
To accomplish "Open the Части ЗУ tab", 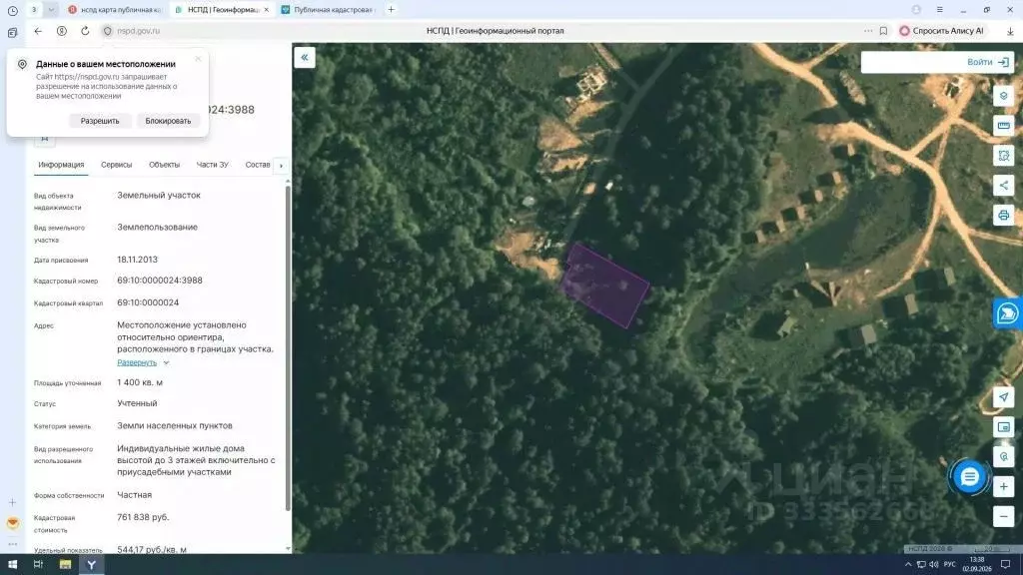I will (x=212, y=165).
